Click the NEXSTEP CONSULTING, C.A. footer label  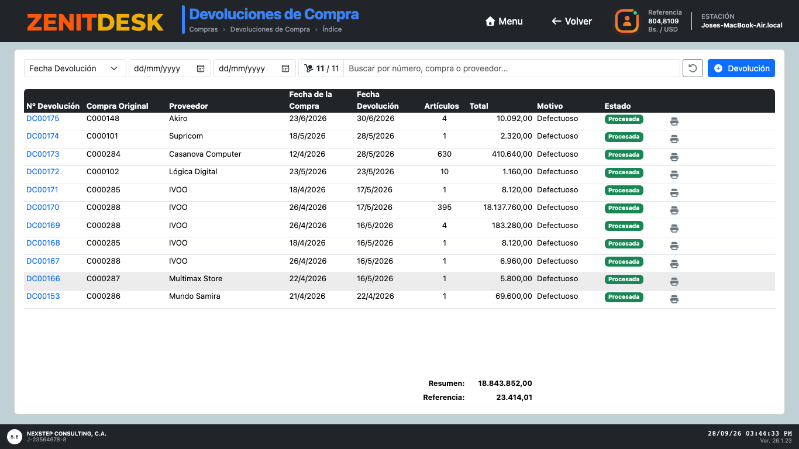(67, 434)
